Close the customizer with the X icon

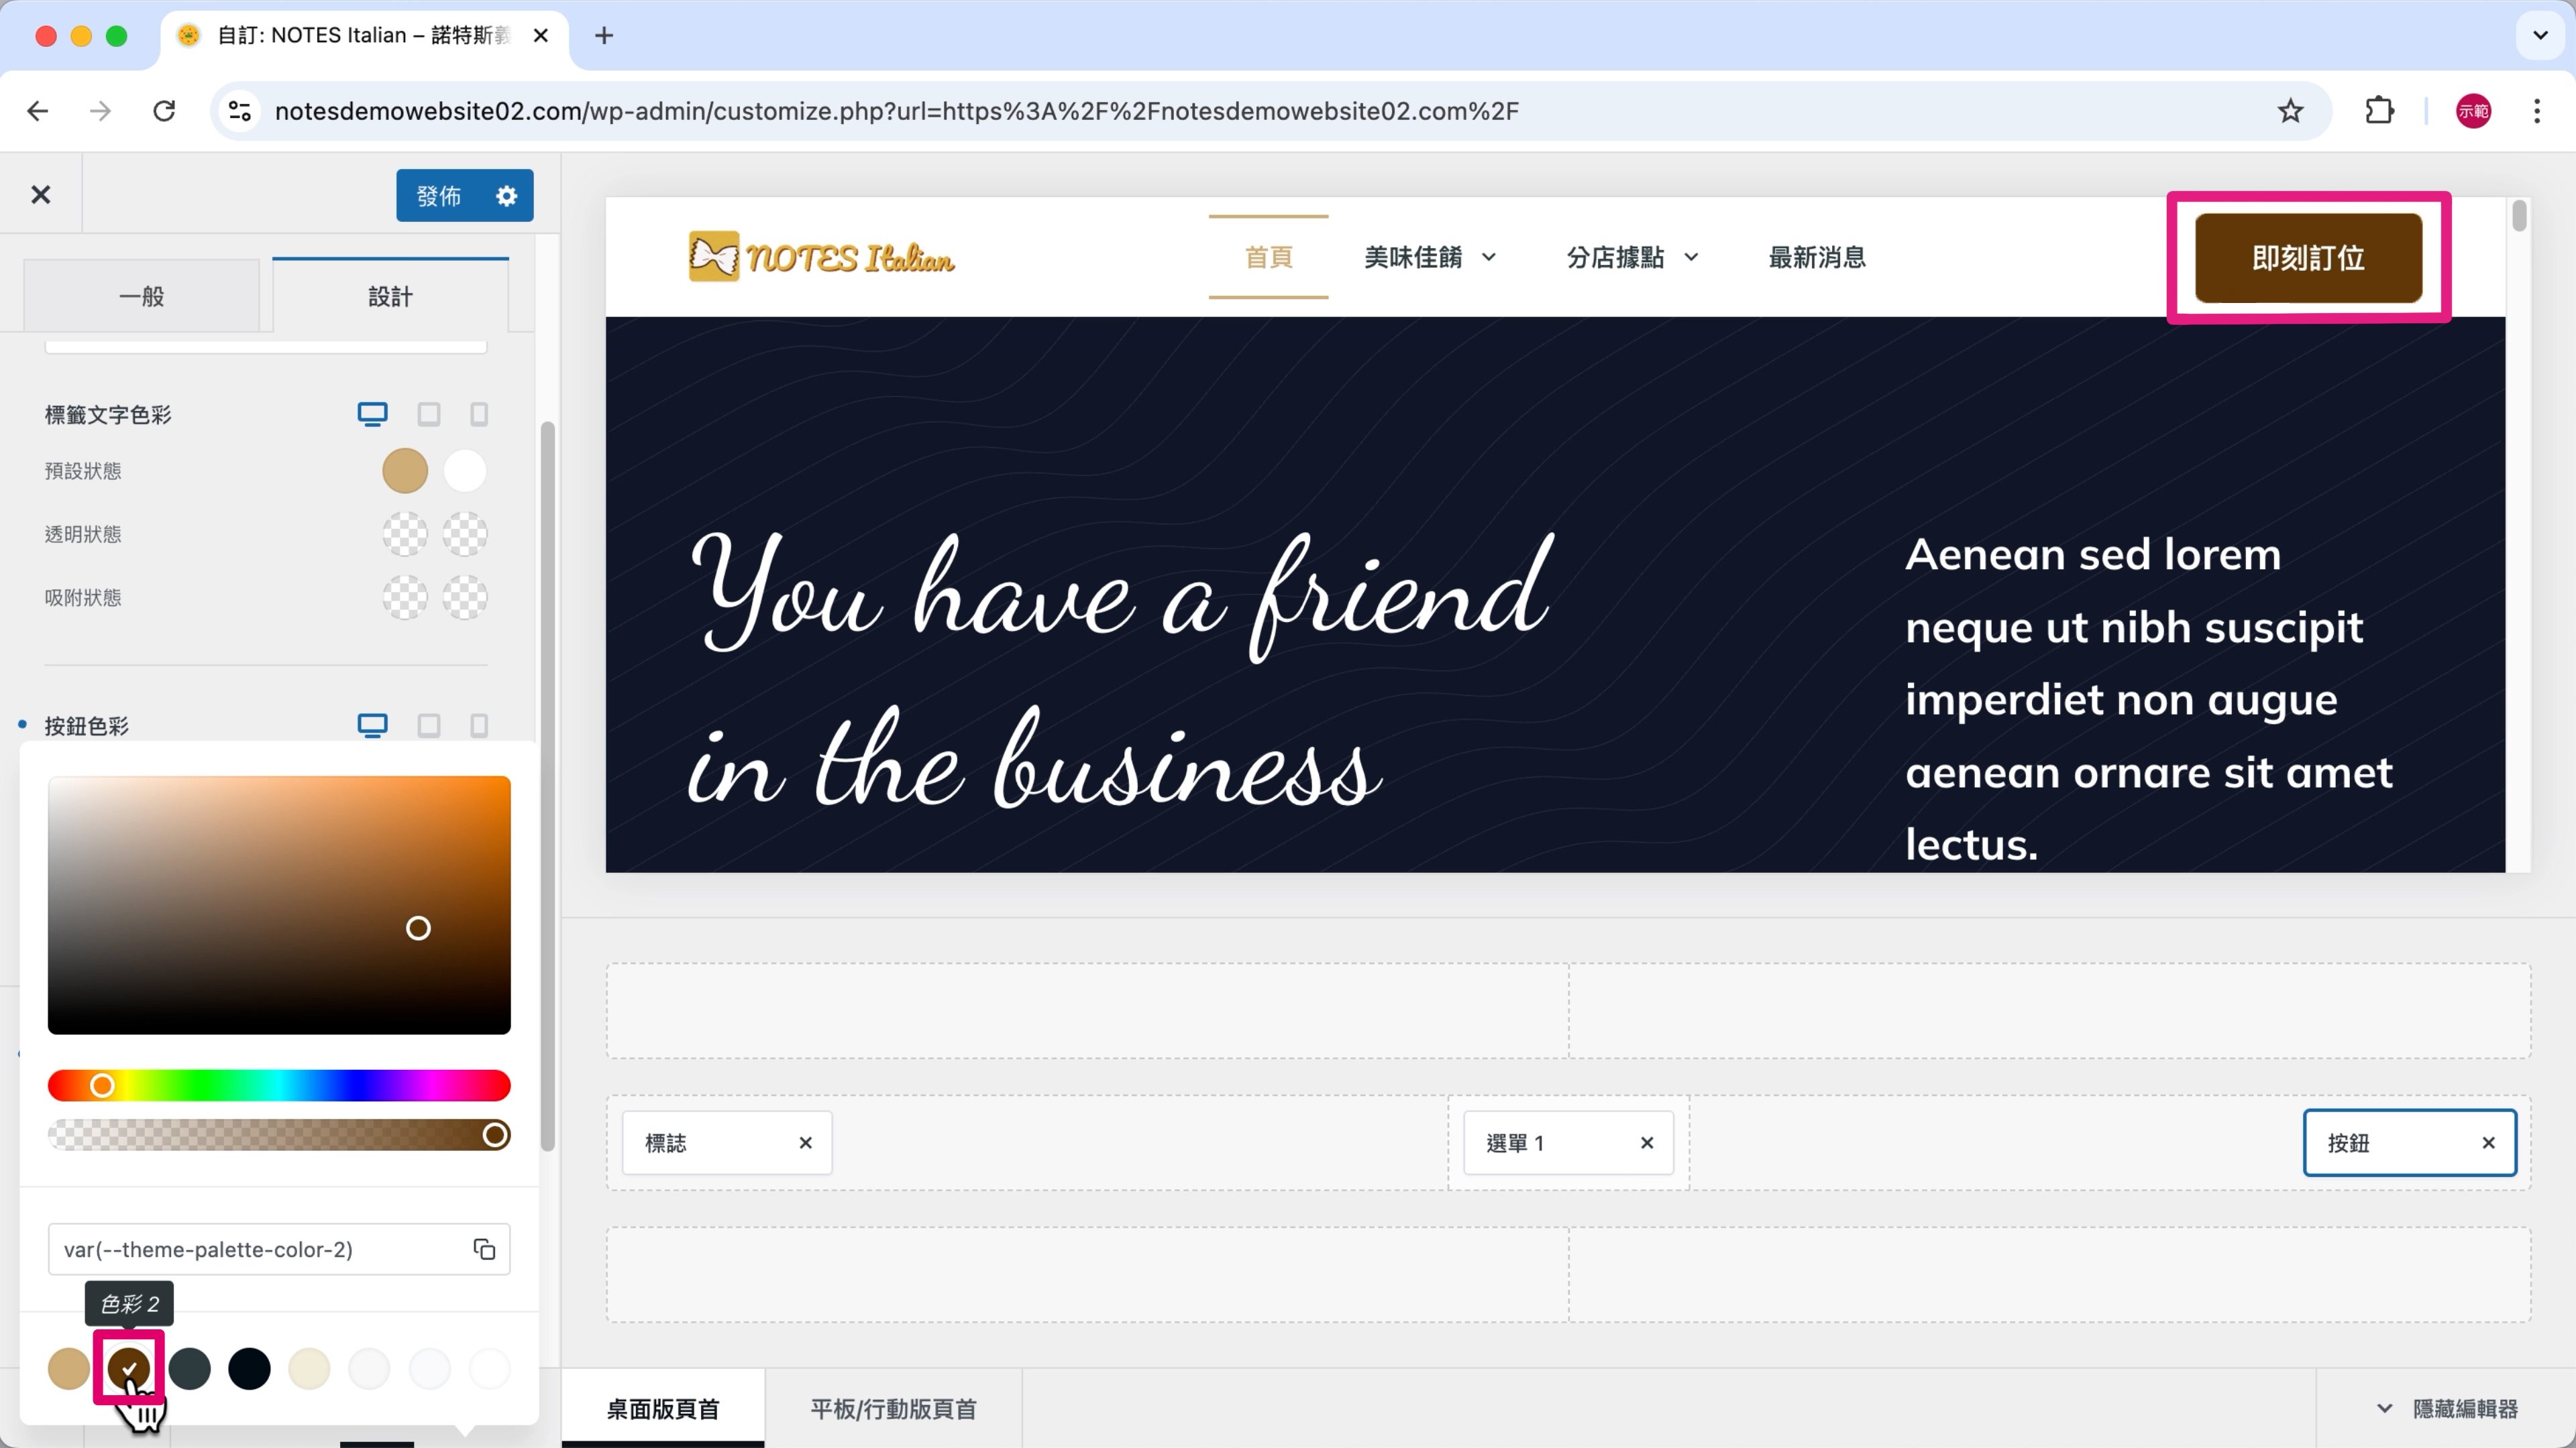41,195
